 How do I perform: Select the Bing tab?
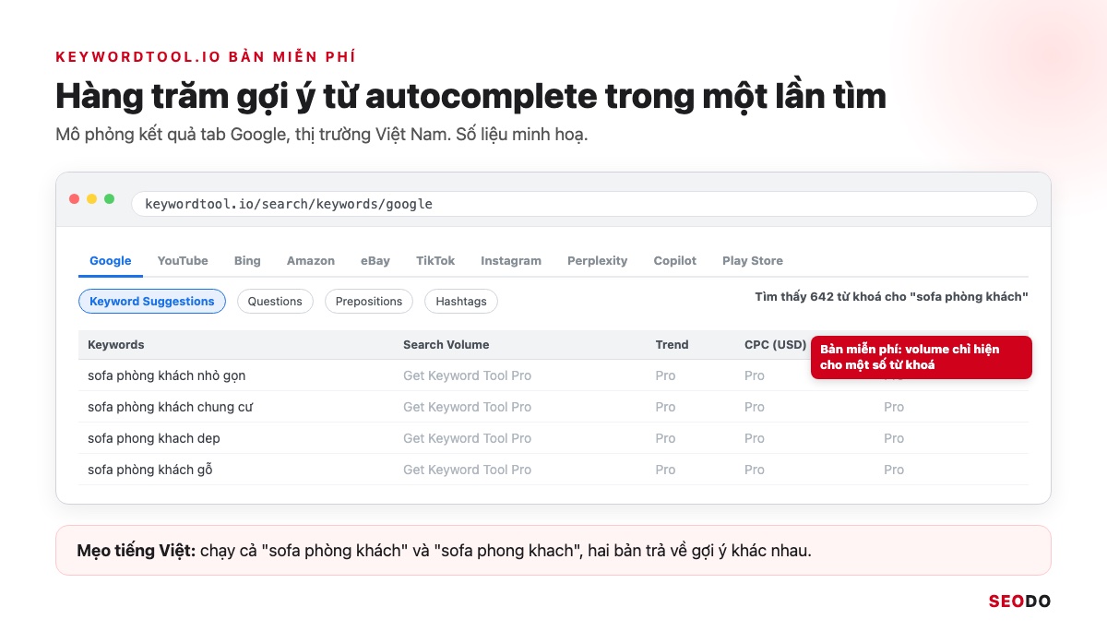(247, 261)
